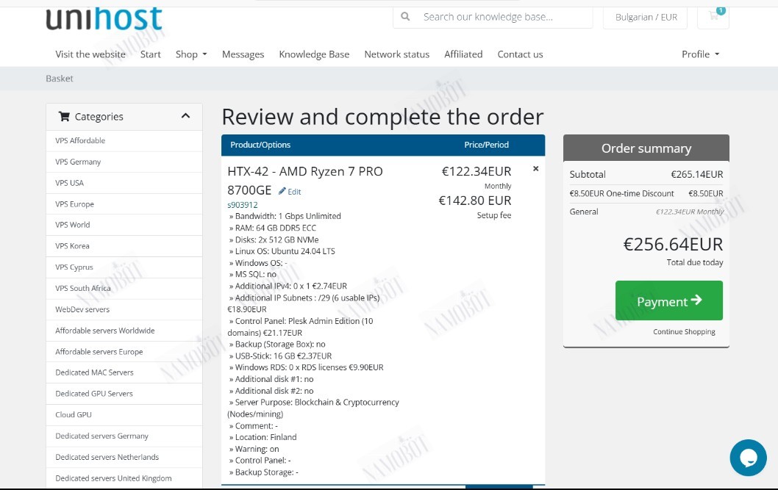Click the Categories cart icon
Image resolution: width=778 pixels, height=490 pixels.
pyautogui.click(x=64, y=116)
